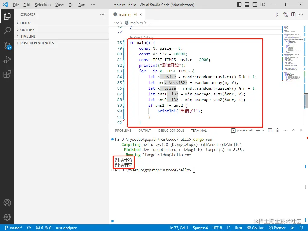308x231 pixels.
Task: Split the terminal pane
Action: pos(270,131)
